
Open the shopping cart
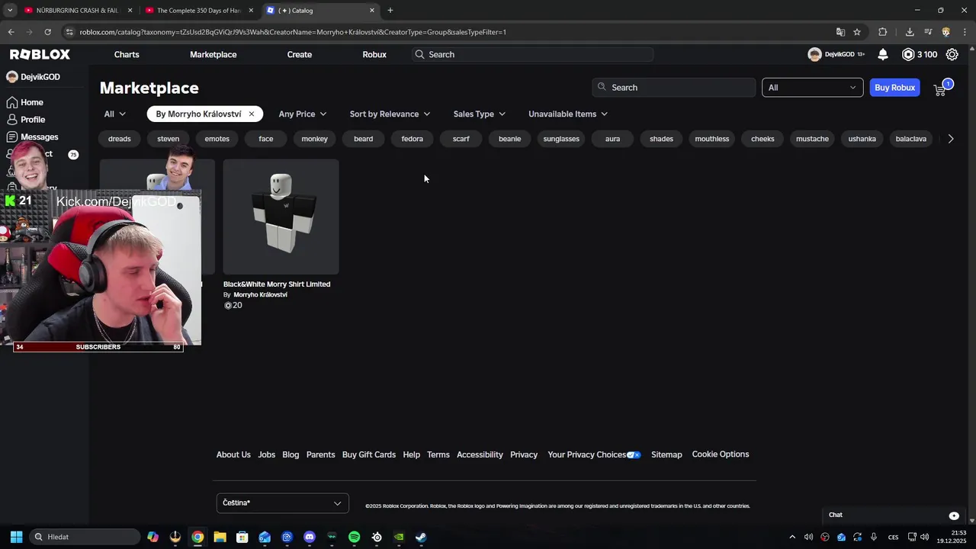[x=940, y=88]
